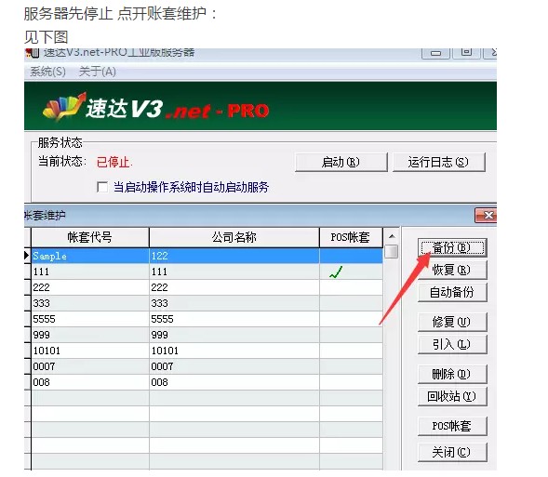Screen dimensions: 548x477
Task: Click the 速达V3 app icon in title bar
Action: pos(32,53)
